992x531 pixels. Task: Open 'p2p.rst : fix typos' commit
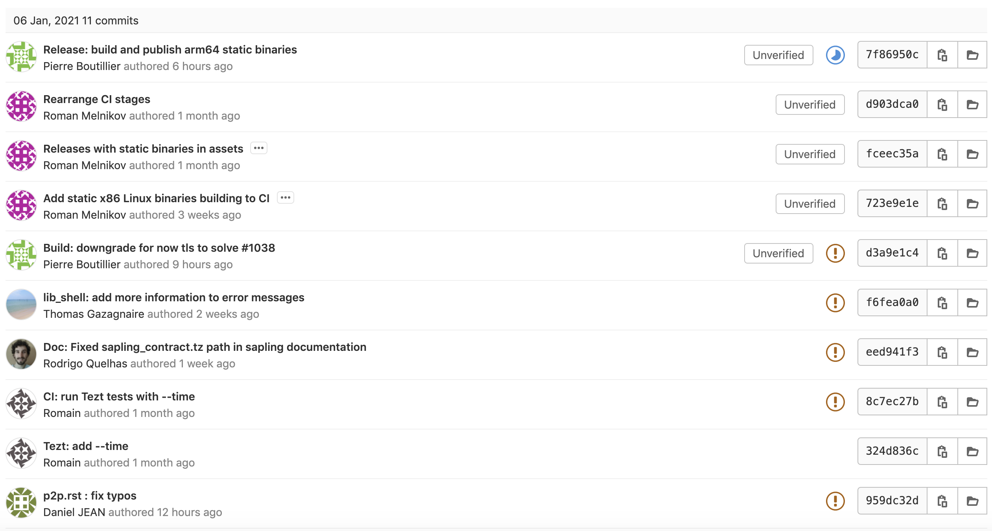pyautogui.click(x=90, y=496)
